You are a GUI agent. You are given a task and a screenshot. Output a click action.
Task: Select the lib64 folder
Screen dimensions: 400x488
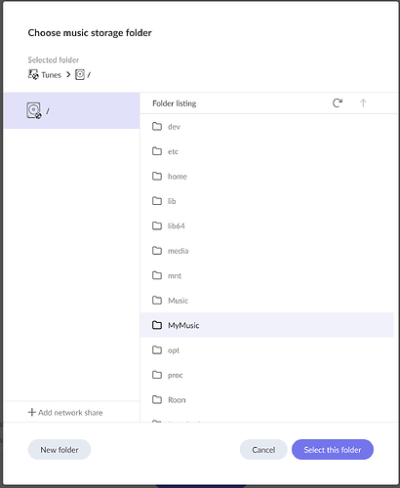tap(267, 225)
